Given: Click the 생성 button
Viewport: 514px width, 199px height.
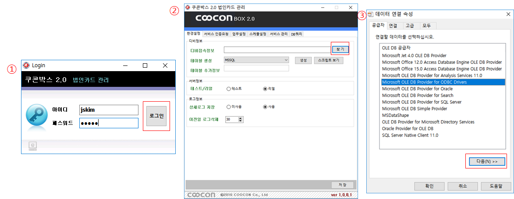Looking at the screenshot, I should (x=303, y=60).
